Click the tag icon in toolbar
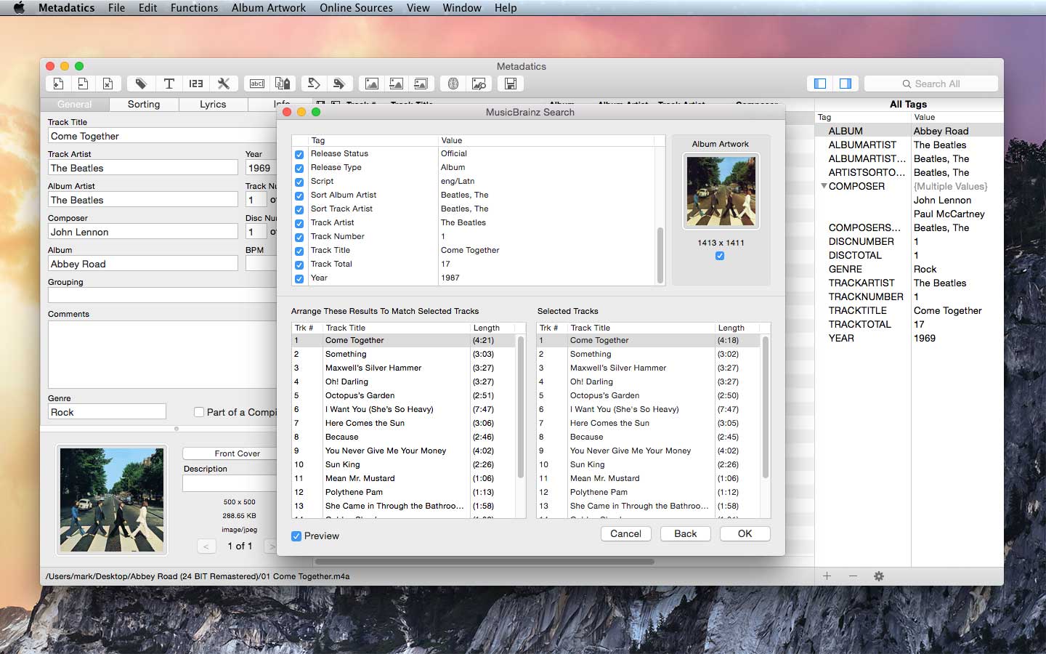1046x654 pixels. [141, 84]
